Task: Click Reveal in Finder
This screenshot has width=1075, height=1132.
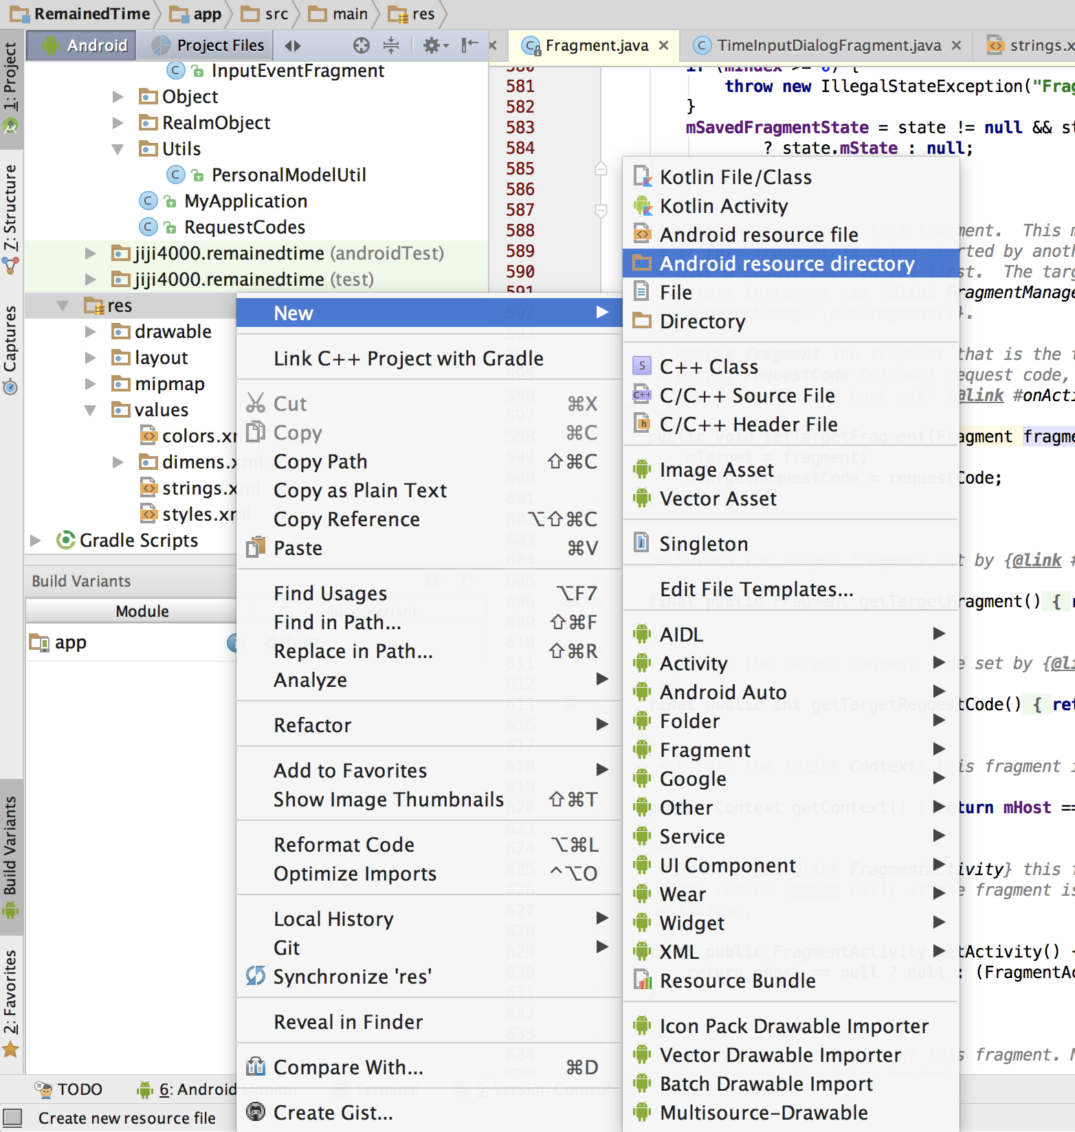Action: click(429, 1022)
